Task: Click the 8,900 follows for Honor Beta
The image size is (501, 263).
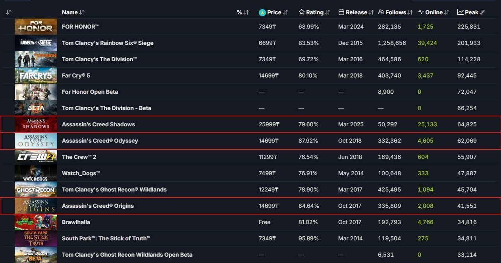Action: tap(386, 92)
